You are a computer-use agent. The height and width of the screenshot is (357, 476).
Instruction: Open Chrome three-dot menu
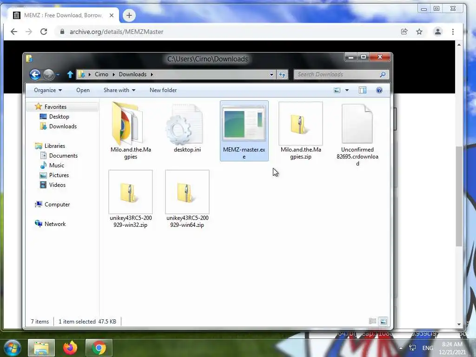[x=453, y=32]
